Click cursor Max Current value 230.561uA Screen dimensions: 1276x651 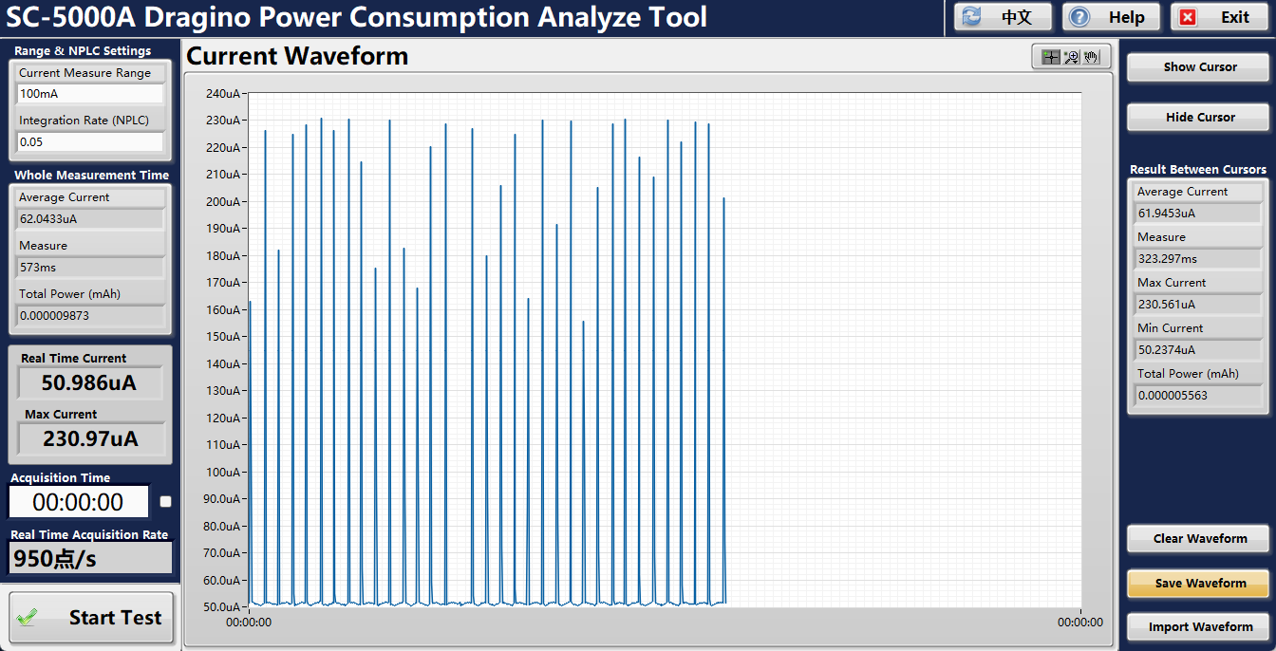pos(1198,305)
